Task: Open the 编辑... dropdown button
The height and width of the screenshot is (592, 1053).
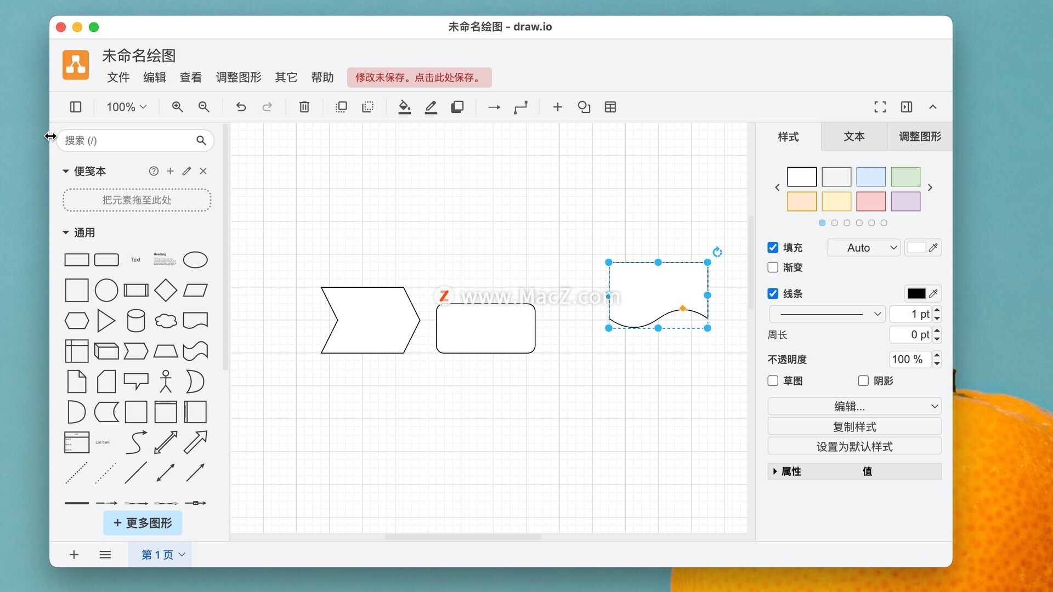Action: click(854, 406)
